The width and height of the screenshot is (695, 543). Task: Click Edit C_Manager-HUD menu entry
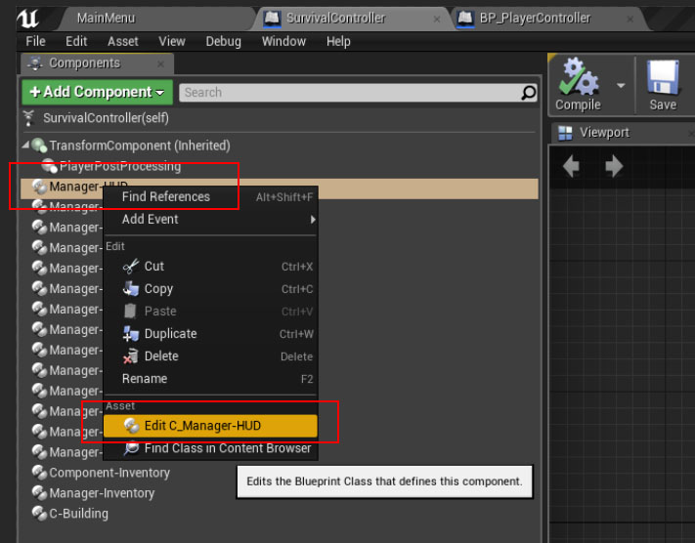[202, 425]
